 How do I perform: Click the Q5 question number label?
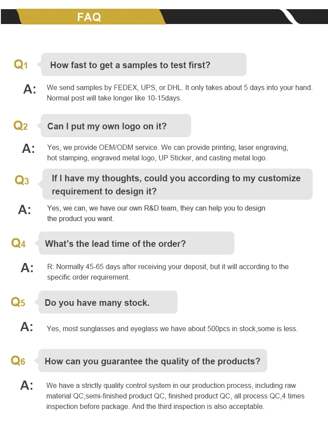pyautogui.click(x=18, y=302)
